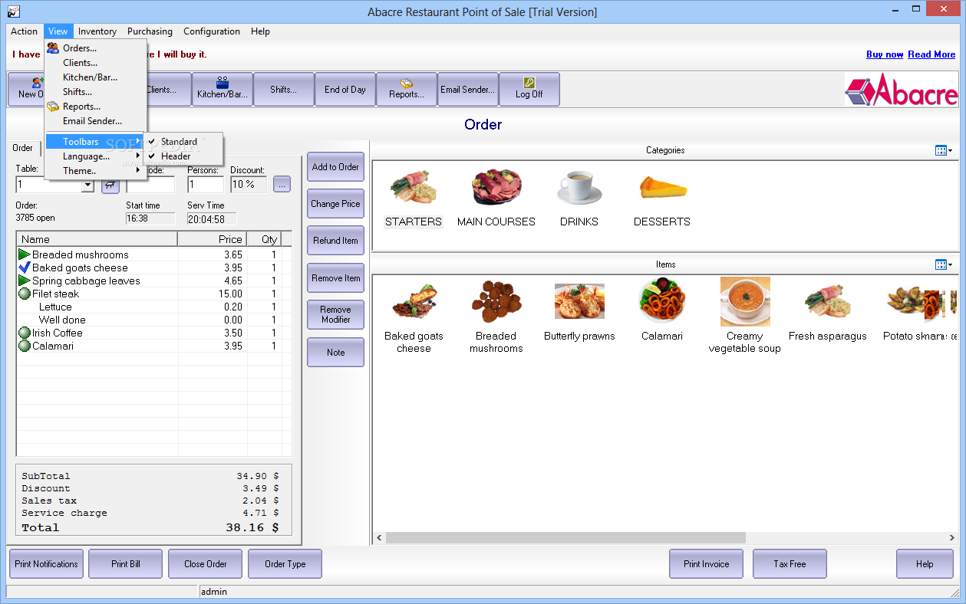Select Spring cabbage leaves order row
This screenshot has width=966, height=604.
(153, 281)
